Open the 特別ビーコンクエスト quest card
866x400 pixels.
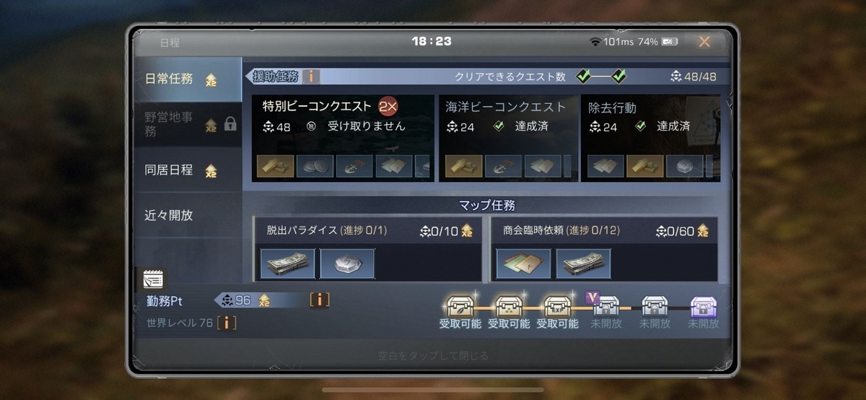coord(343,138)
